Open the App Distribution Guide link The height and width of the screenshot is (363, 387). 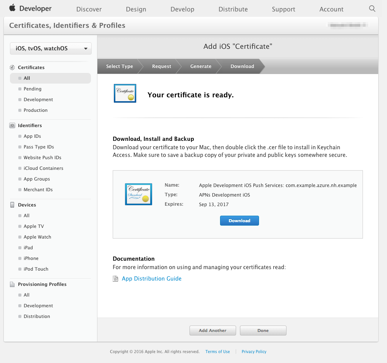click(x=151, y=279)
